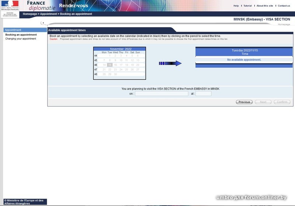Select date 16 in calendar
This screenshot has height=206, width=295.
[115, 65]
